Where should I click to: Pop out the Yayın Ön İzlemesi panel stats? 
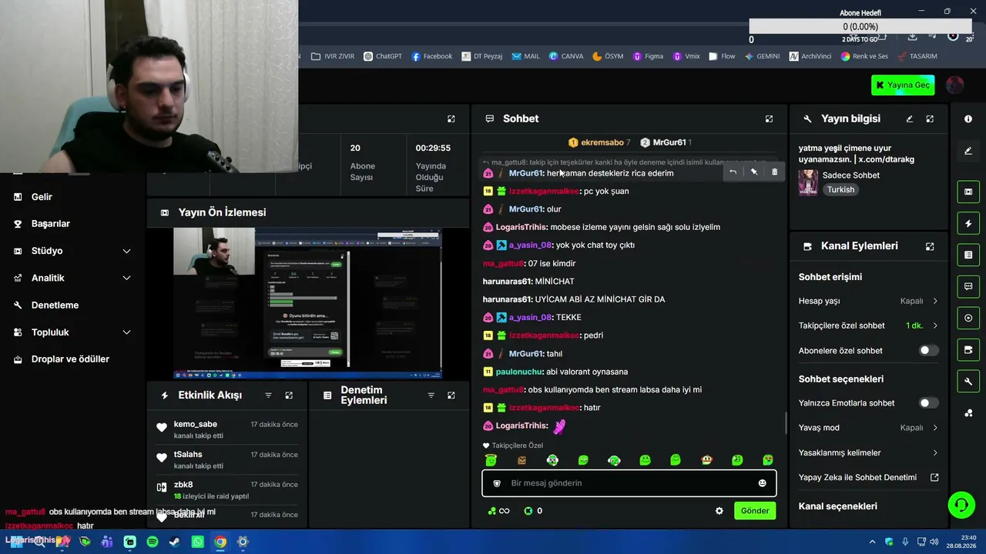click(x=451, y=119)
